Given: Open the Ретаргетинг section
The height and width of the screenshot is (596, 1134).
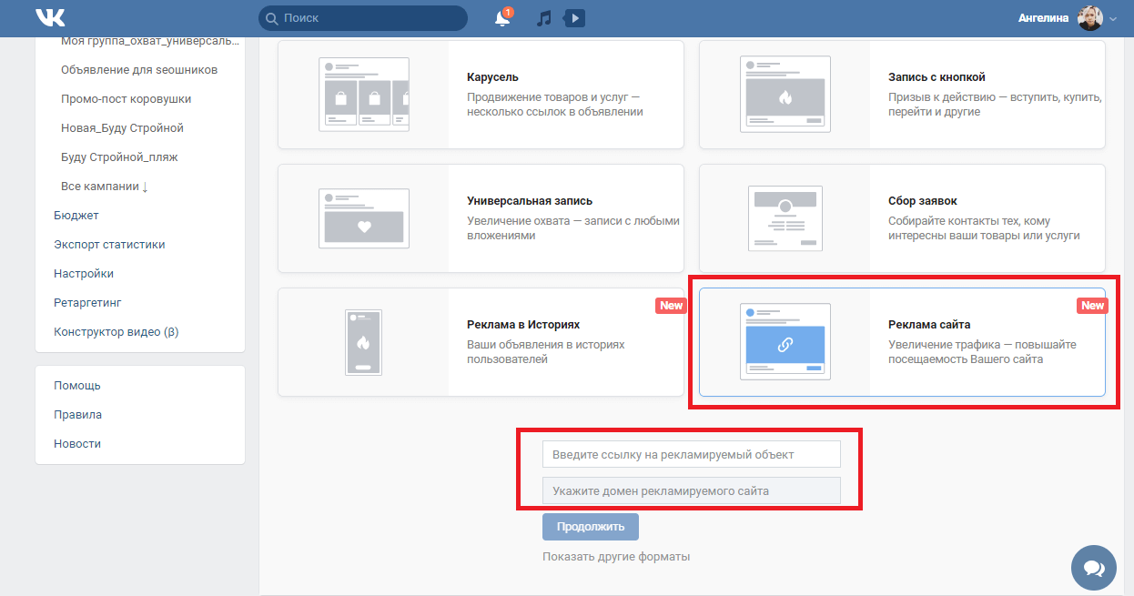Looking at the screenshot, I should coord(87,303).
